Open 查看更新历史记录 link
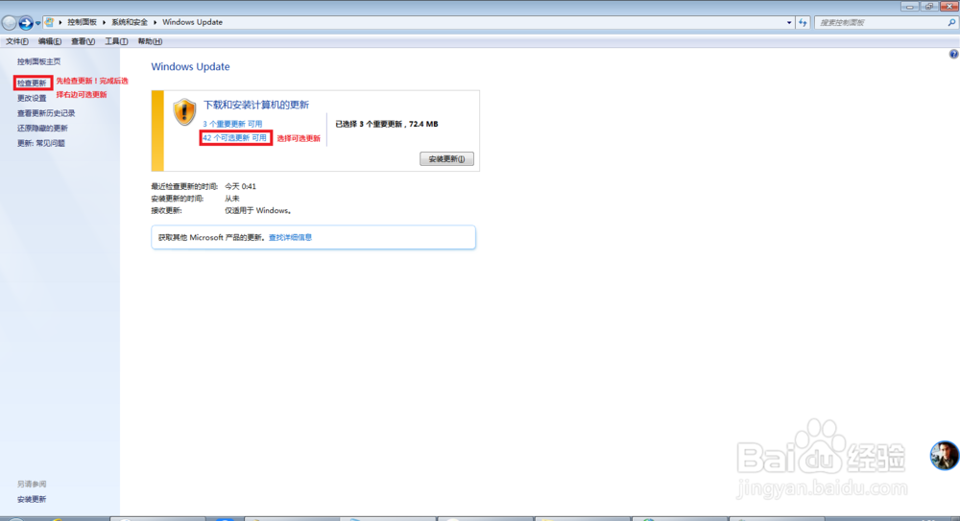Screen dimensions: 960x521 pyautogui.click(x=46, y=113)
